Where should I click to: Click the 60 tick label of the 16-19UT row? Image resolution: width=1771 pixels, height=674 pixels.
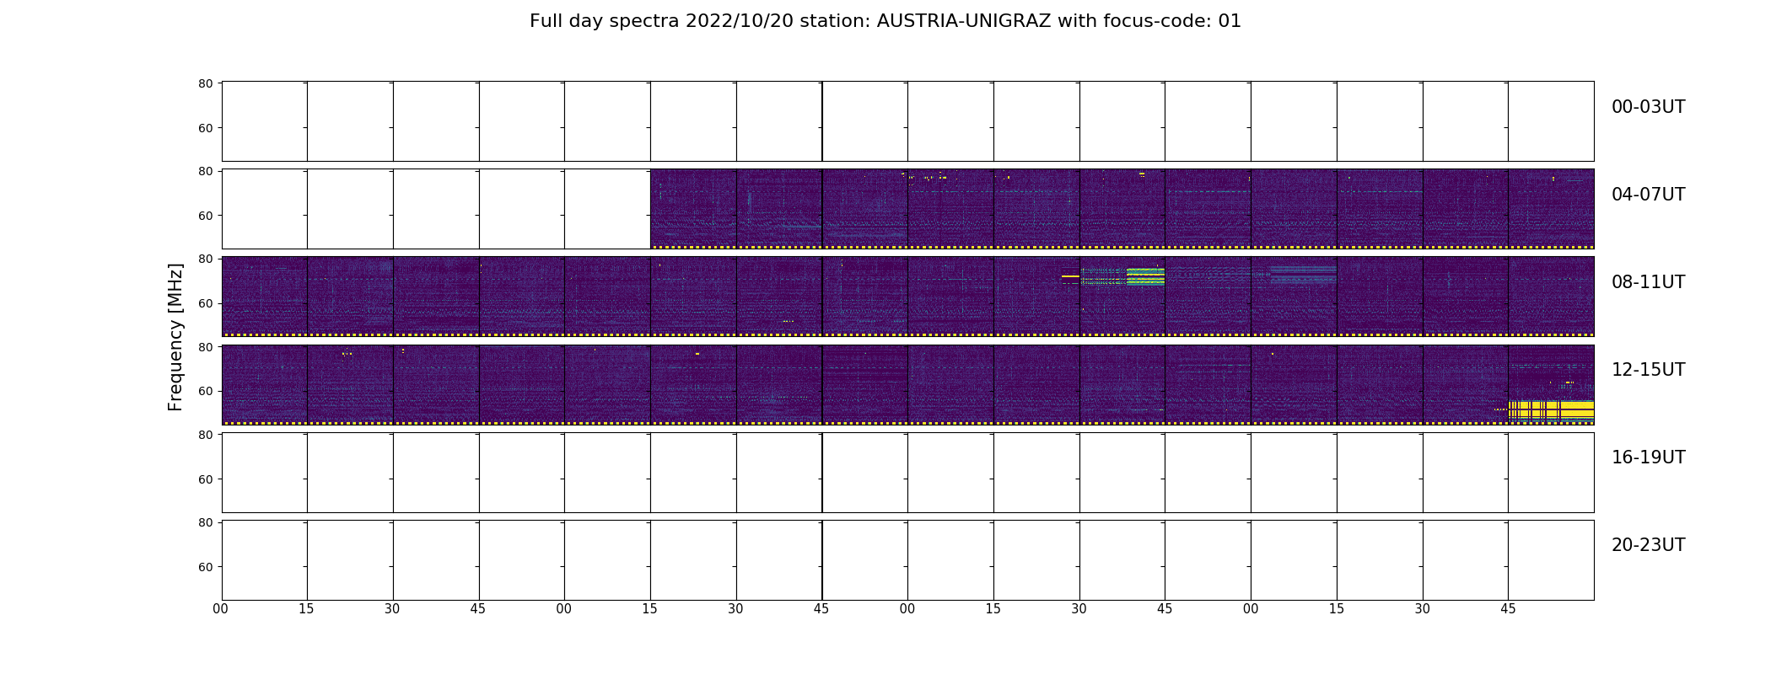click(x=205, y=479)
